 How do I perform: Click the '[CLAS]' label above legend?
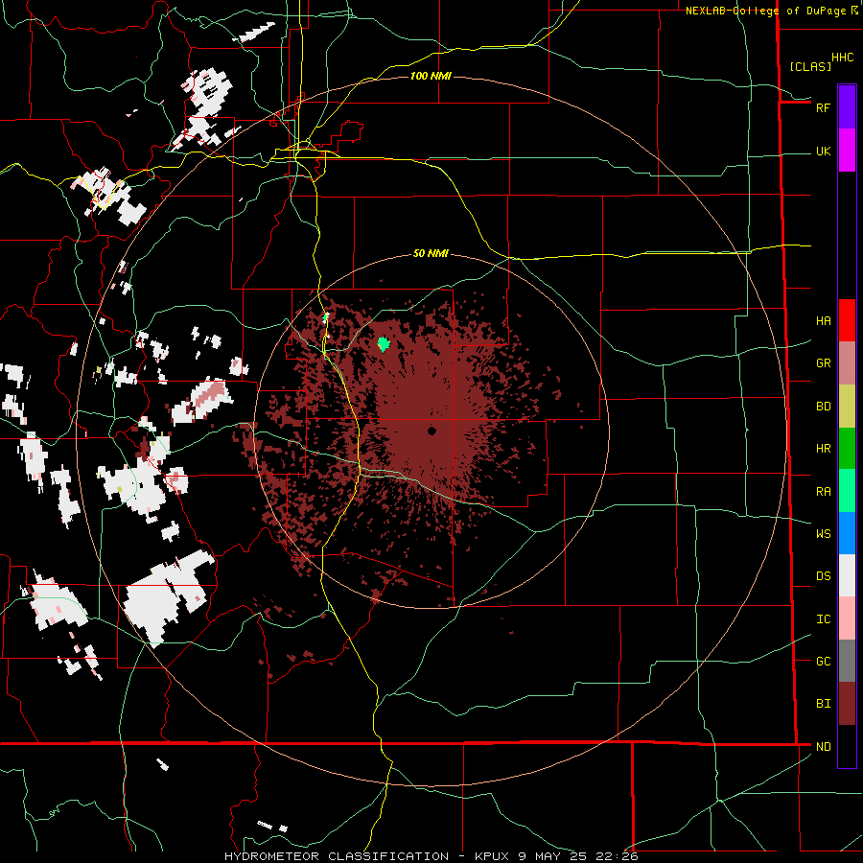810,66
